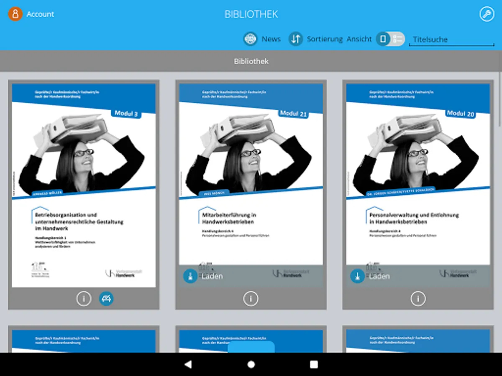Viewport: 502px width, 376px height.
Task: Open the News globe icon
Action: click(250, 39)
